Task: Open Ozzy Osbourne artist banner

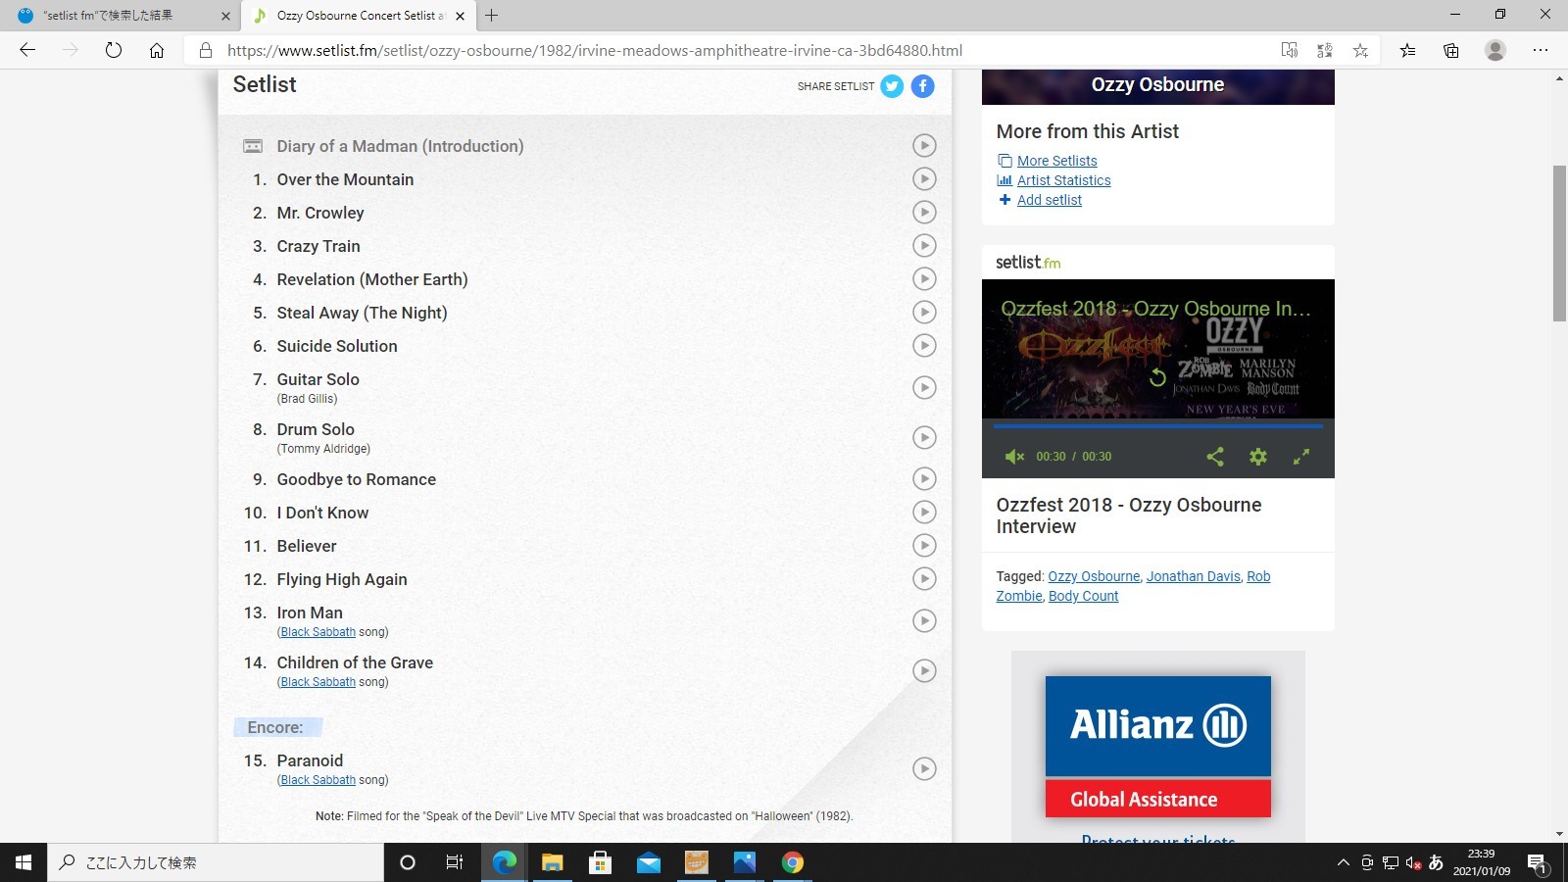Action: point(1158,86)
